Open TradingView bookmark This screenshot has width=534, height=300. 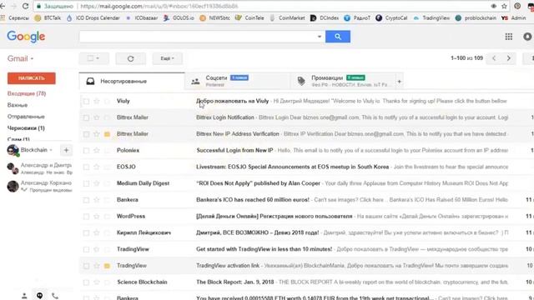coord(431,18)
